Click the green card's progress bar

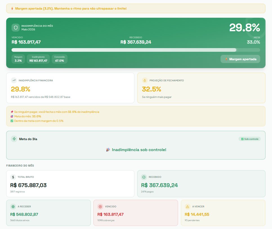136,50
